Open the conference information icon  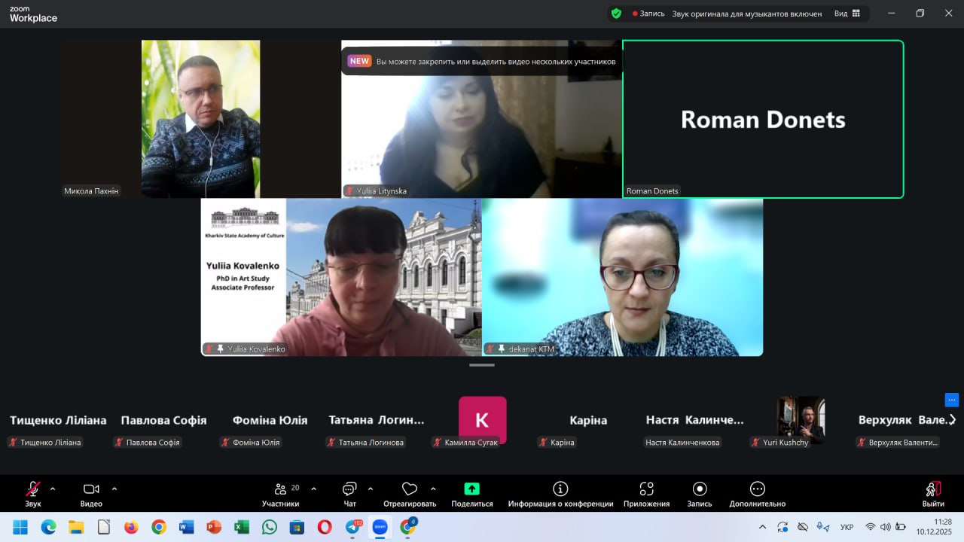click(x=560, y=489)
